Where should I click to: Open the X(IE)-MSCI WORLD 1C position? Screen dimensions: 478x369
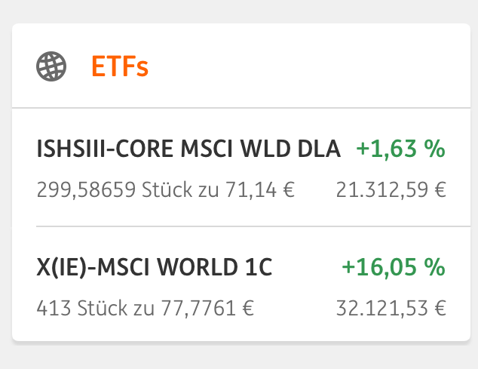pyautogui.click(x=154, y=267)
